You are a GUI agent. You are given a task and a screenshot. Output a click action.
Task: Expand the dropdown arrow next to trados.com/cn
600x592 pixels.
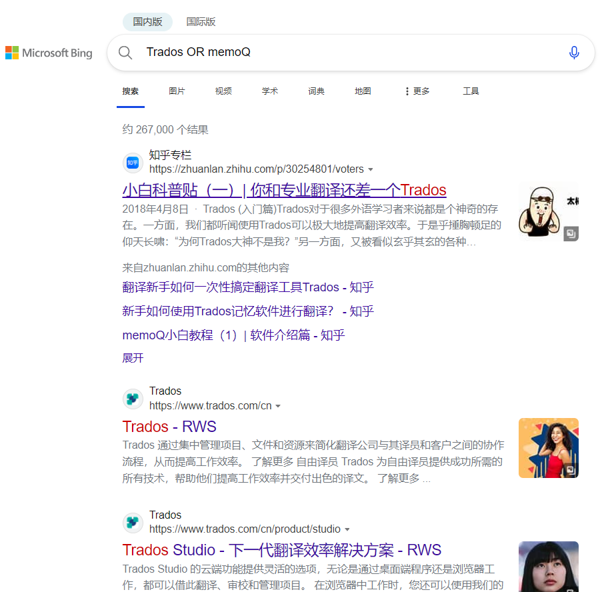278,406
